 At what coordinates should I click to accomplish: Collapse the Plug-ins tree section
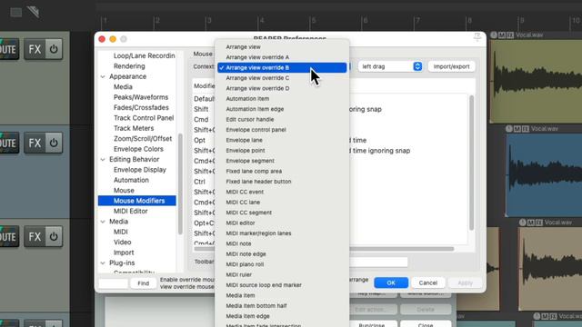pos(103,263)
